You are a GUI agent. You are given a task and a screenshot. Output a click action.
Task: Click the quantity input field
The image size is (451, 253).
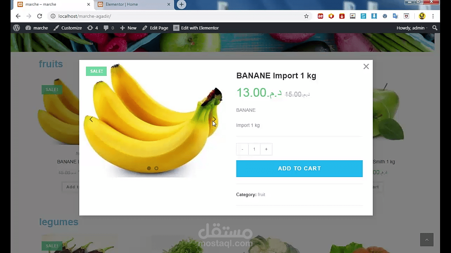pyautogui.click(x=254, y=149)
